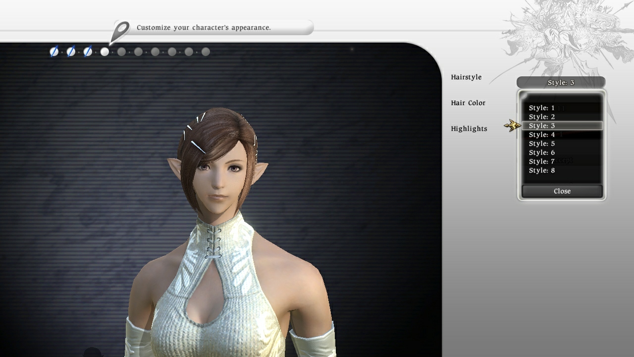Viewport: 634px width, 357px height.
Task: Click the second pencil-marked step icon
Action: tap(70, 52)
